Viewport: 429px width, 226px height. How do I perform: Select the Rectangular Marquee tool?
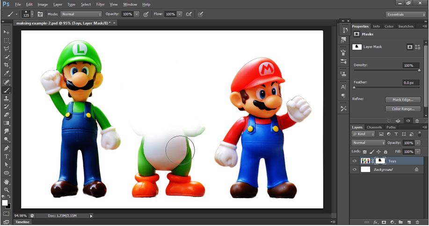6,41
